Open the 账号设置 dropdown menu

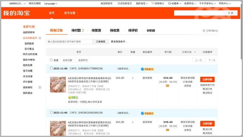pos(71,13)
